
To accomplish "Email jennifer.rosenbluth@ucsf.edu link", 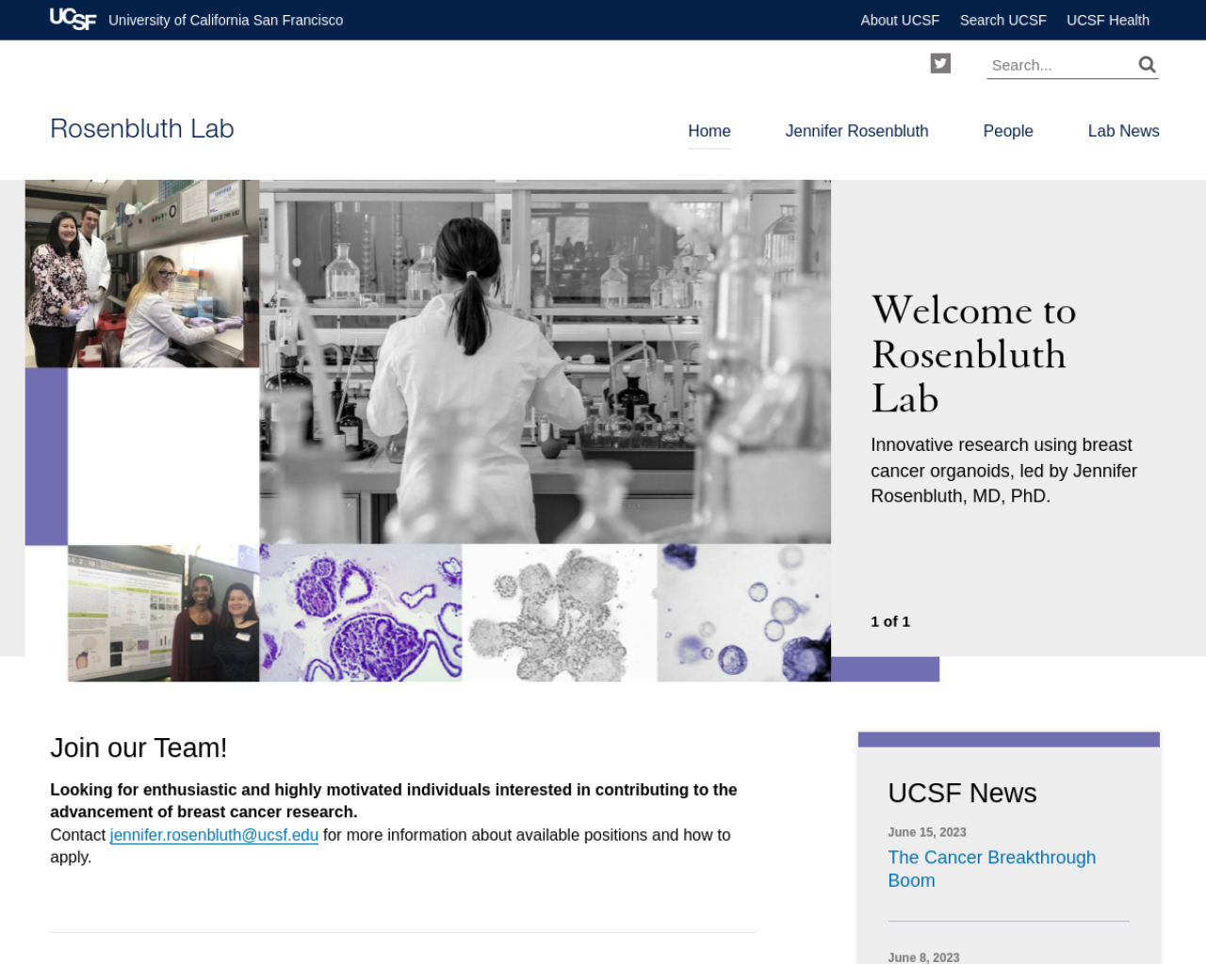I will pyautogui.click(x=214, y=835).
